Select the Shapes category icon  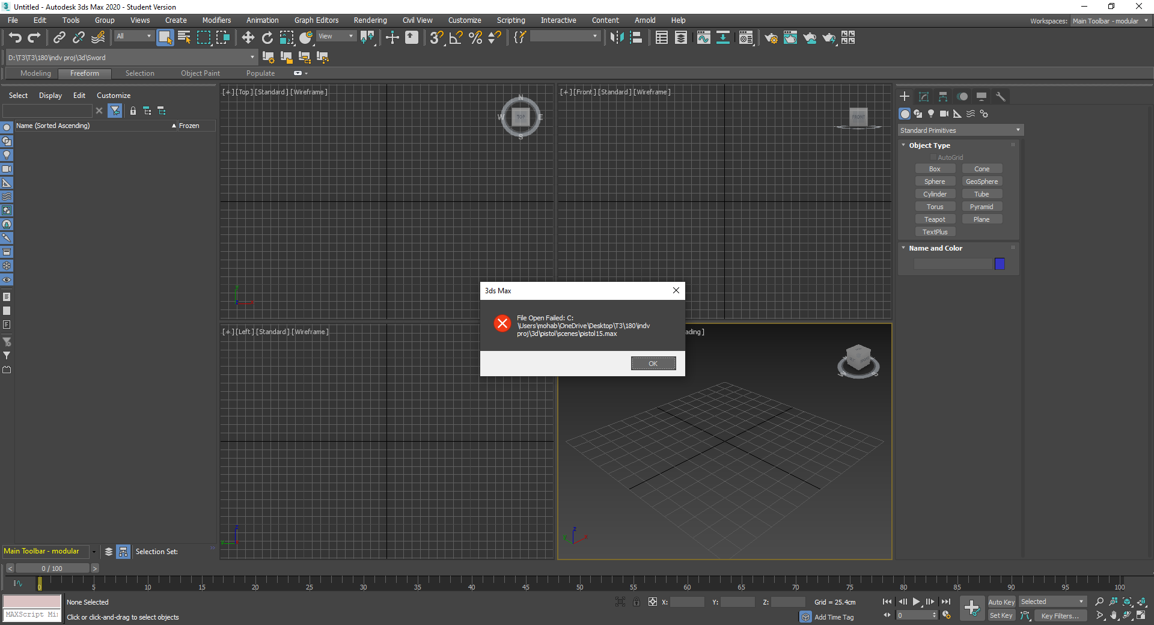coord(918,114)
